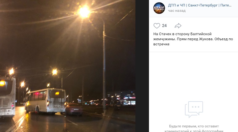Click the 'час назад' timestamp
The height and width of the screenshot is (132, 238).
(x=177, y=11)
